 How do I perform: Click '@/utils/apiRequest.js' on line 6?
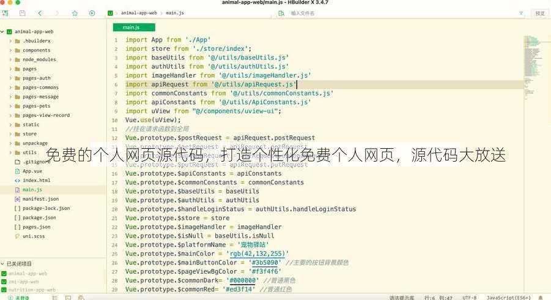point(253,84)
